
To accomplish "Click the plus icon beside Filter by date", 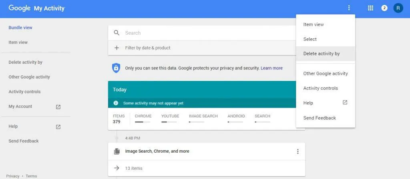I will [117, 48].
